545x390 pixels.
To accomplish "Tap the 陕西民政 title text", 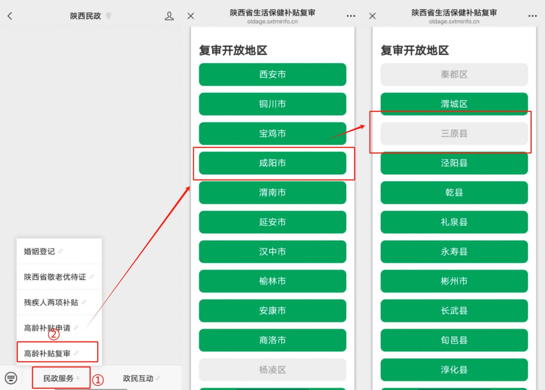I will tap(86, 16).
